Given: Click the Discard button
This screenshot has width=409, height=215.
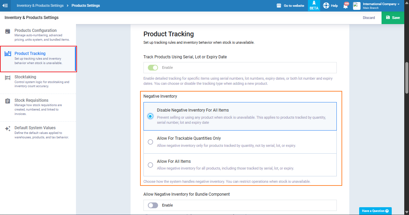Looking at the screenshot, I should click(369, 18).
